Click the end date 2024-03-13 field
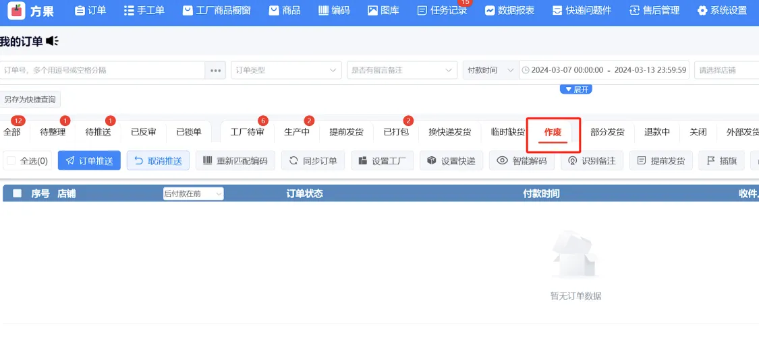 (650, 70)
